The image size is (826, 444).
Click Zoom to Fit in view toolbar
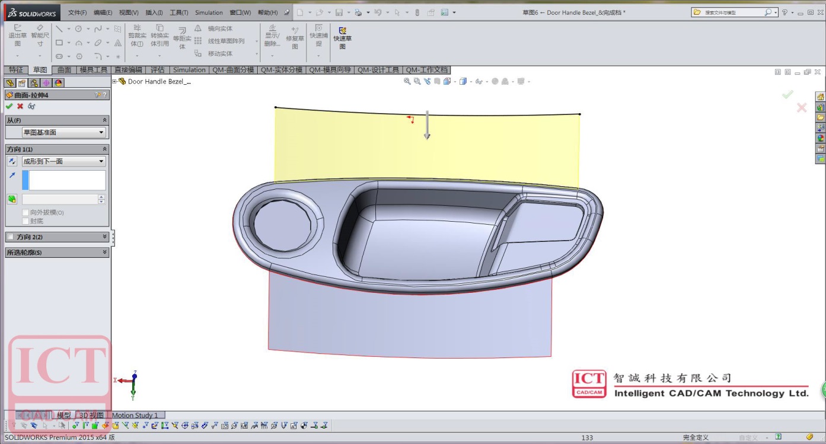click(x=407, y=81)
